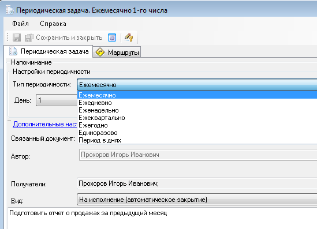Click the Маршруты tab yellow route icon
The height and width of the screenshot is (229, 317).
(100, 52)
